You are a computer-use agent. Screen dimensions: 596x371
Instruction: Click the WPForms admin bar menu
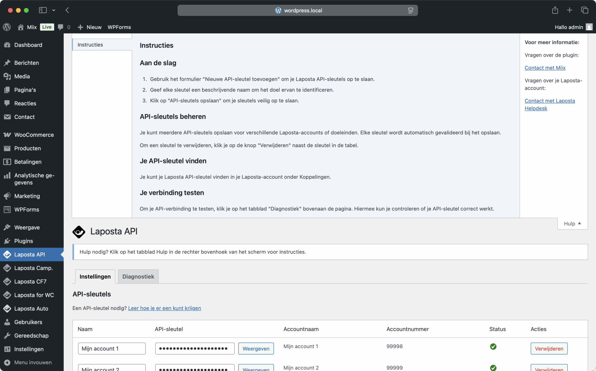click(119, 27)
